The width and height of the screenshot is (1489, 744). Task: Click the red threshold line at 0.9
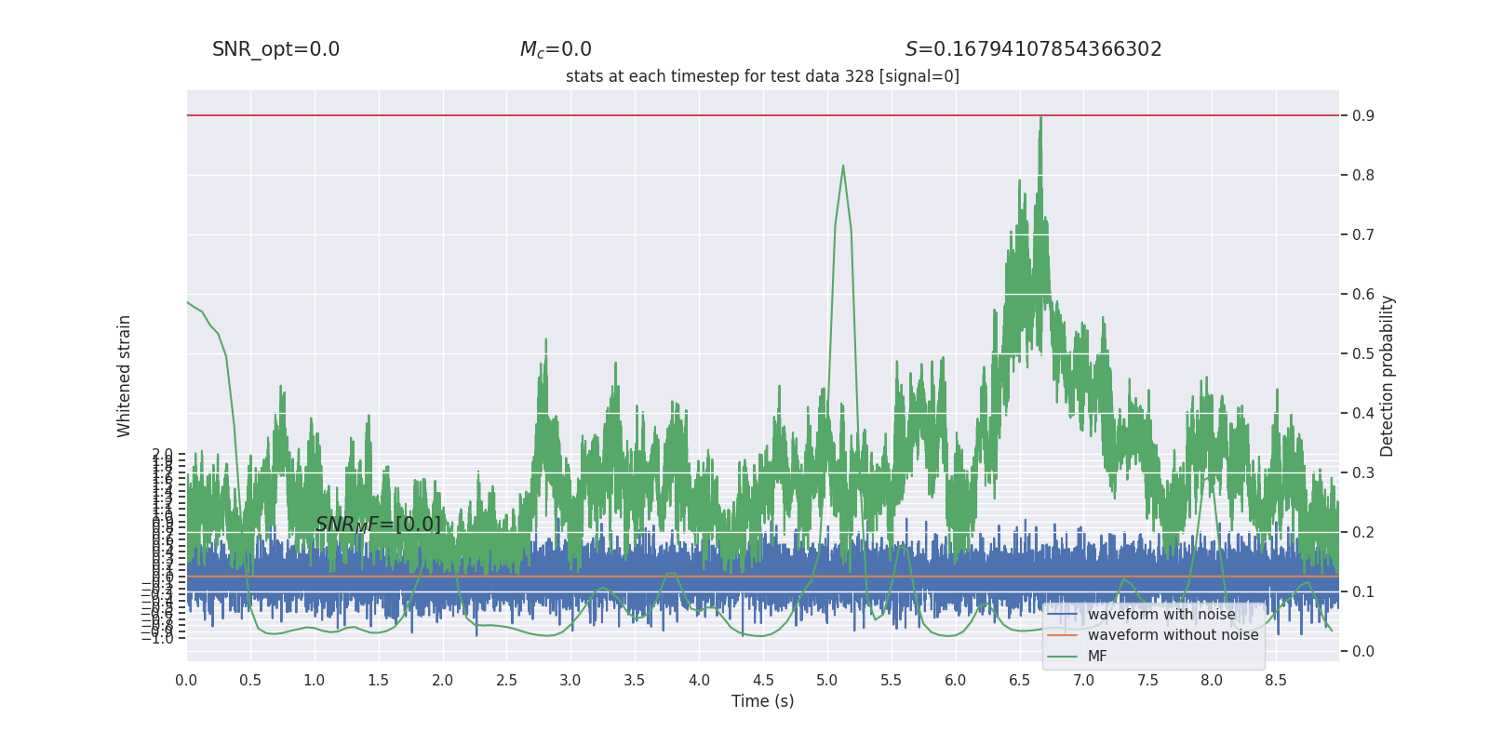coord(763,115)
